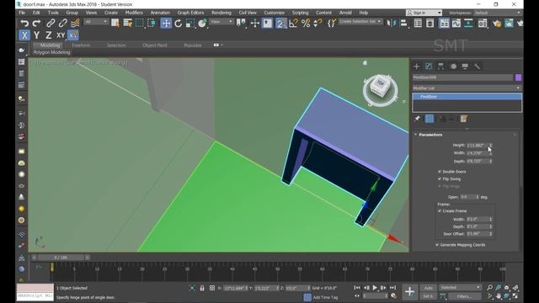Click the Play Animation button

pyautogui.click(x=375, y=288)
